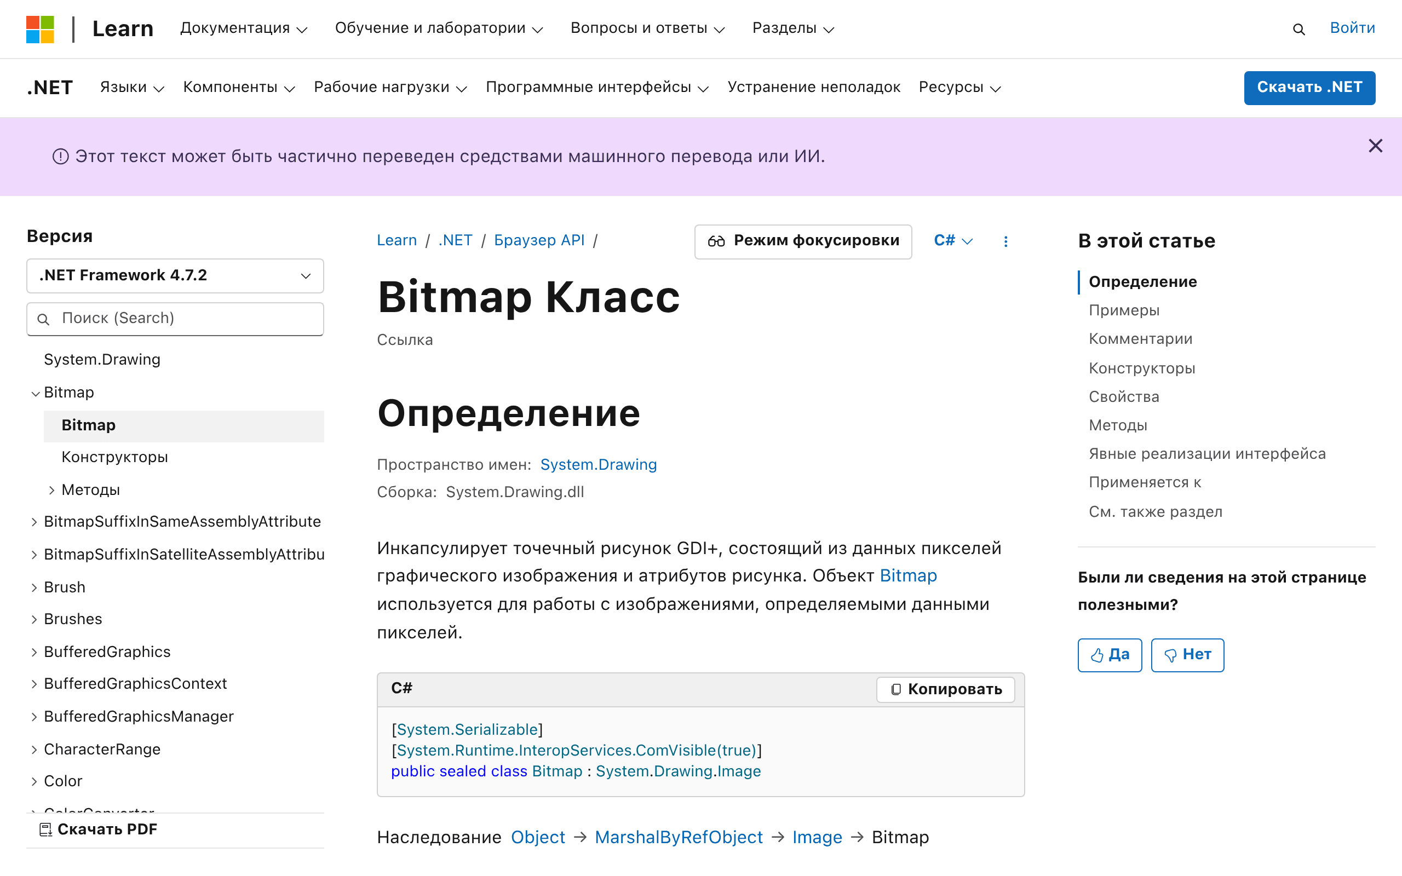Expand the CharacterRange node
1402x876 pixels.
pyautogui.click(x=35, y=750)
